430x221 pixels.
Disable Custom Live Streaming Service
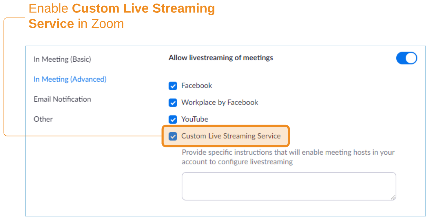coord(173,136)
